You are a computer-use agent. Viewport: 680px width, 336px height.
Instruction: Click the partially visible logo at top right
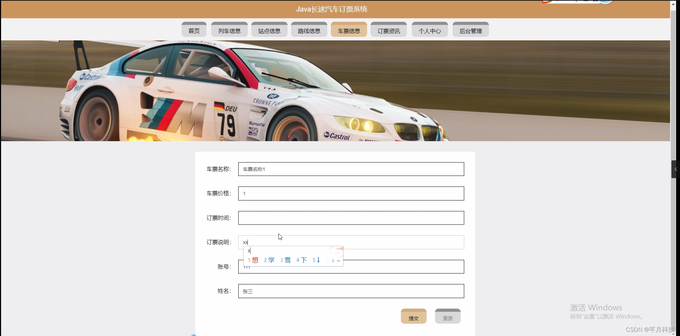pyautogui.click(x=576, y=2)
